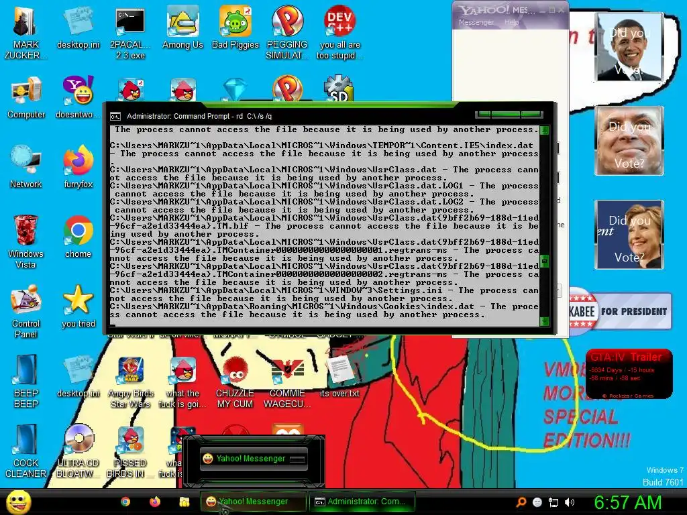The image size is (687, 515).
Task: Click the 'FOR PRESIDENT' gadget banner
Action: tap(619, 311)
